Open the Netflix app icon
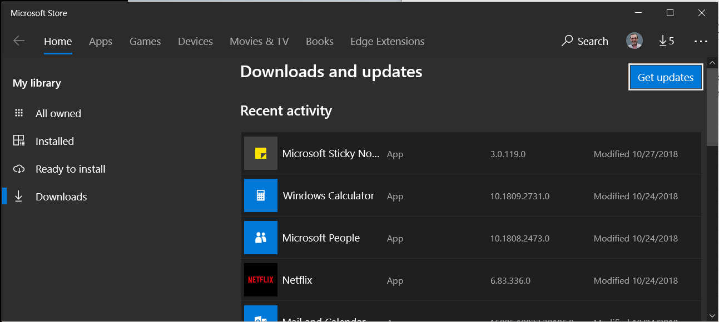The height and width of the screenshot is (322, 719). (x=261, y=280)
